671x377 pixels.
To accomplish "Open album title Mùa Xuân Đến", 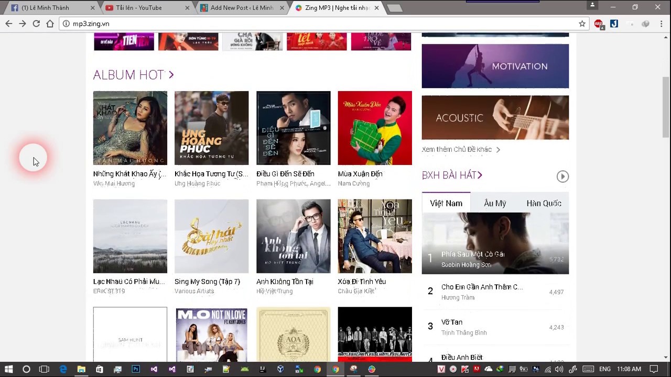I will click(360, 174).
